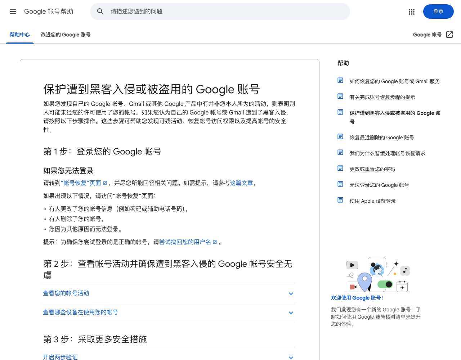Open the 这篇文章 link

click(241, 183)
